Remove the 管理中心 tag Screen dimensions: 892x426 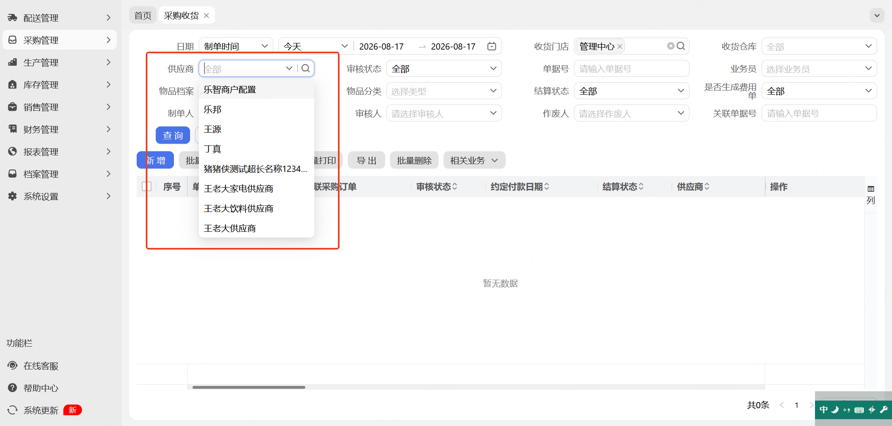tap(620, 47)
